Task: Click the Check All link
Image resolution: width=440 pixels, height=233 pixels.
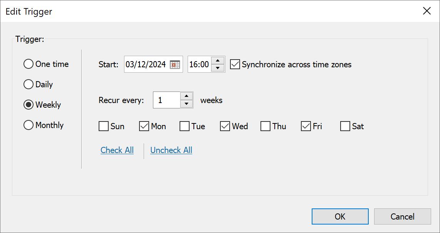Action: pos(117,150)
